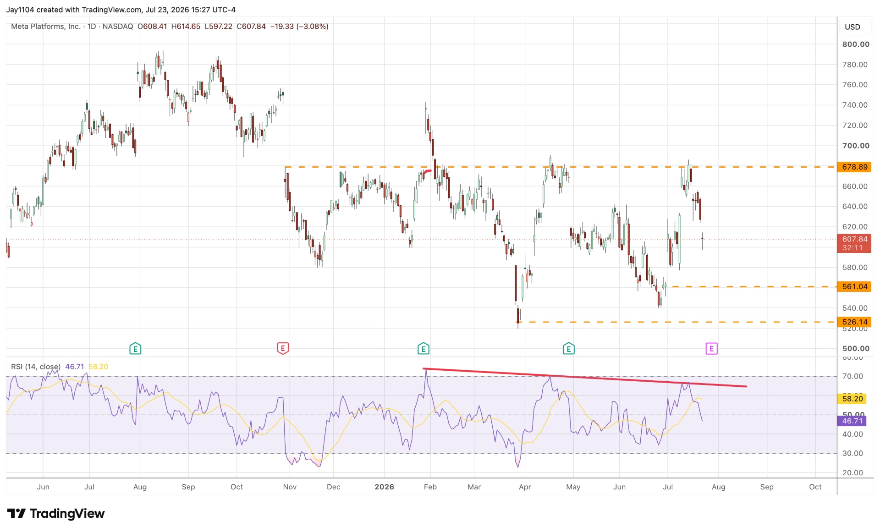Click the 2026 label on the time axis
This screenshot has height=532, width=880.
tap(384, 487)
